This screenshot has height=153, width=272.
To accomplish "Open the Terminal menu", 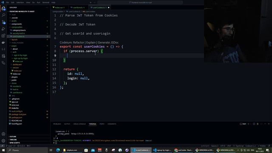I will click(x=46, y=3).
